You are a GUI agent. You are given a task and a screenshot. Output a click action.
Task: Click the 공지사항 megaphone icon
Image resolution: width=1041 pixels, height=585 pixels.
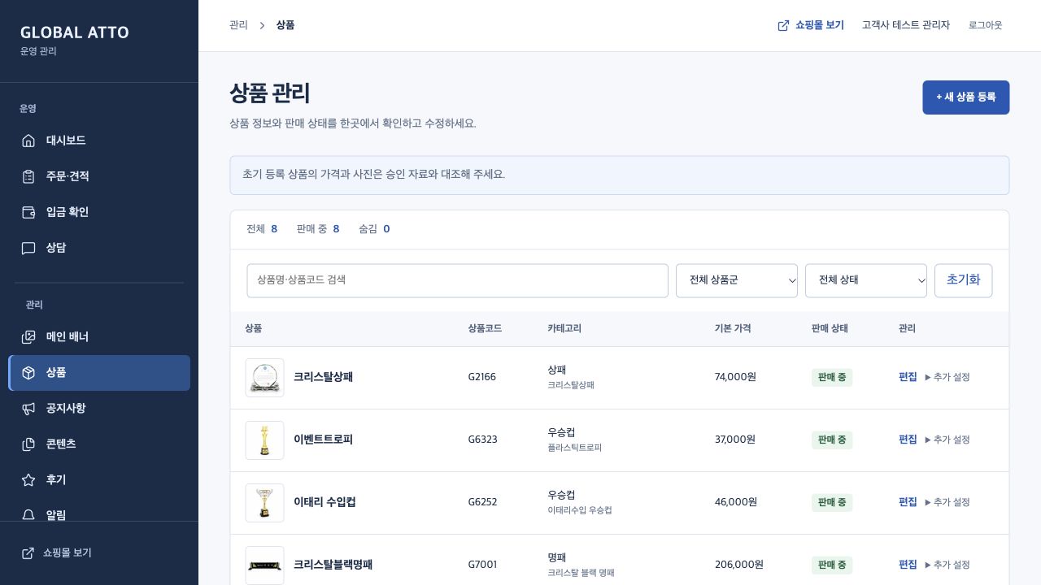(x=28, y=408)
